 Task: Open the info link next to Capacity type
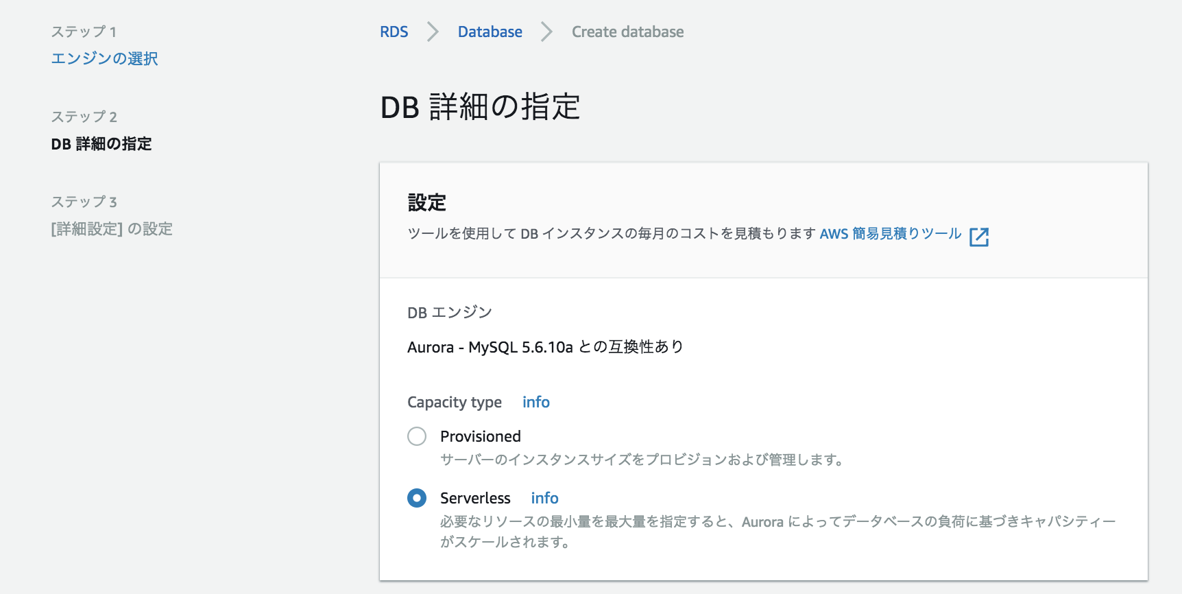click(536, 402)
